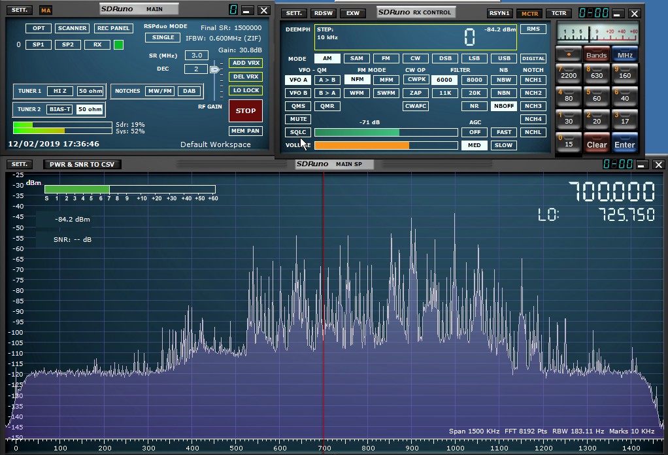Viewport: 668px width, 455px height.
Task: Enable BIAS-T on Tuner 2
Action: (59, 109)
